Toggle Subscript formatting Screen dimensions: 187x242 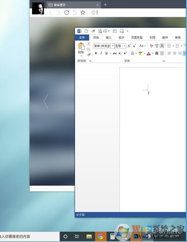[120, 53]
